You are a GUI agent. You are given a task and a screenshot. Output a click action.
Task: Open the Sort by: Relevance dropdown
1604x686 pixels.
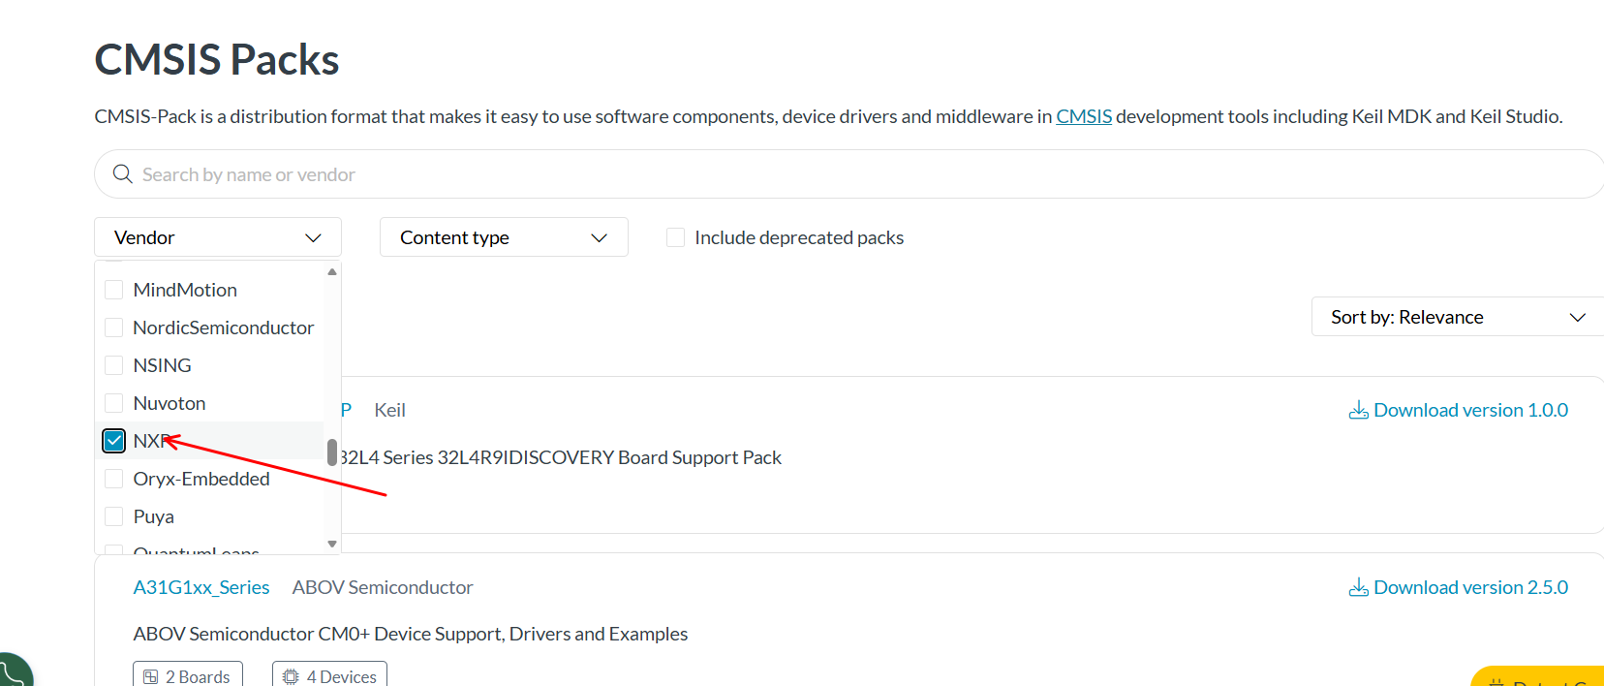tap(1458, 317)
